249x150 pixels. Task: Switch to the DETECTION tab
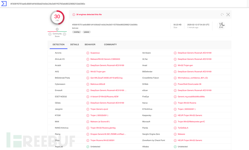[58, 45]
